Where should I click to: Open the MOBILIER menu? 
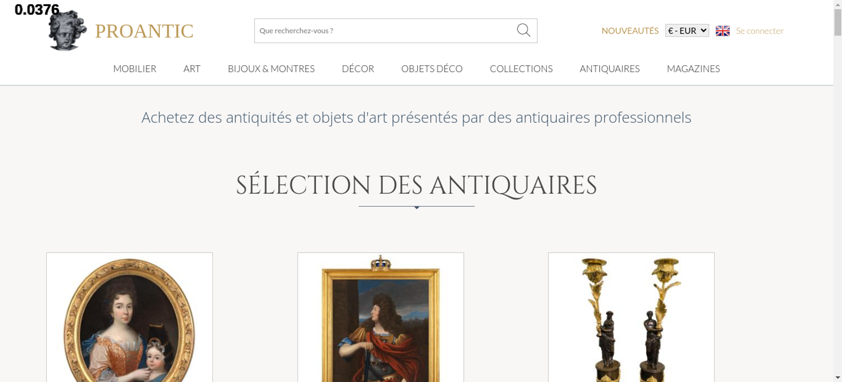(135, 69)
